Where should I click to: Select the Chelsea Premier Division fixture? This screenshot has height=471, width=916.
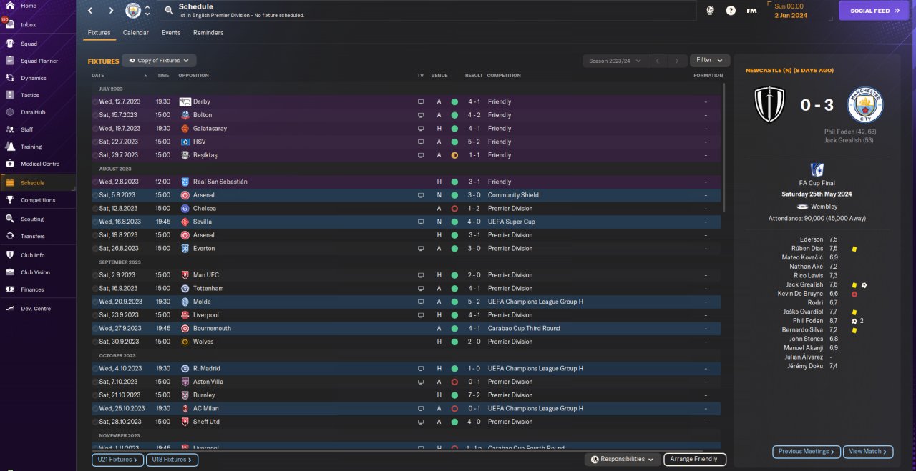[x=406, y=208]
